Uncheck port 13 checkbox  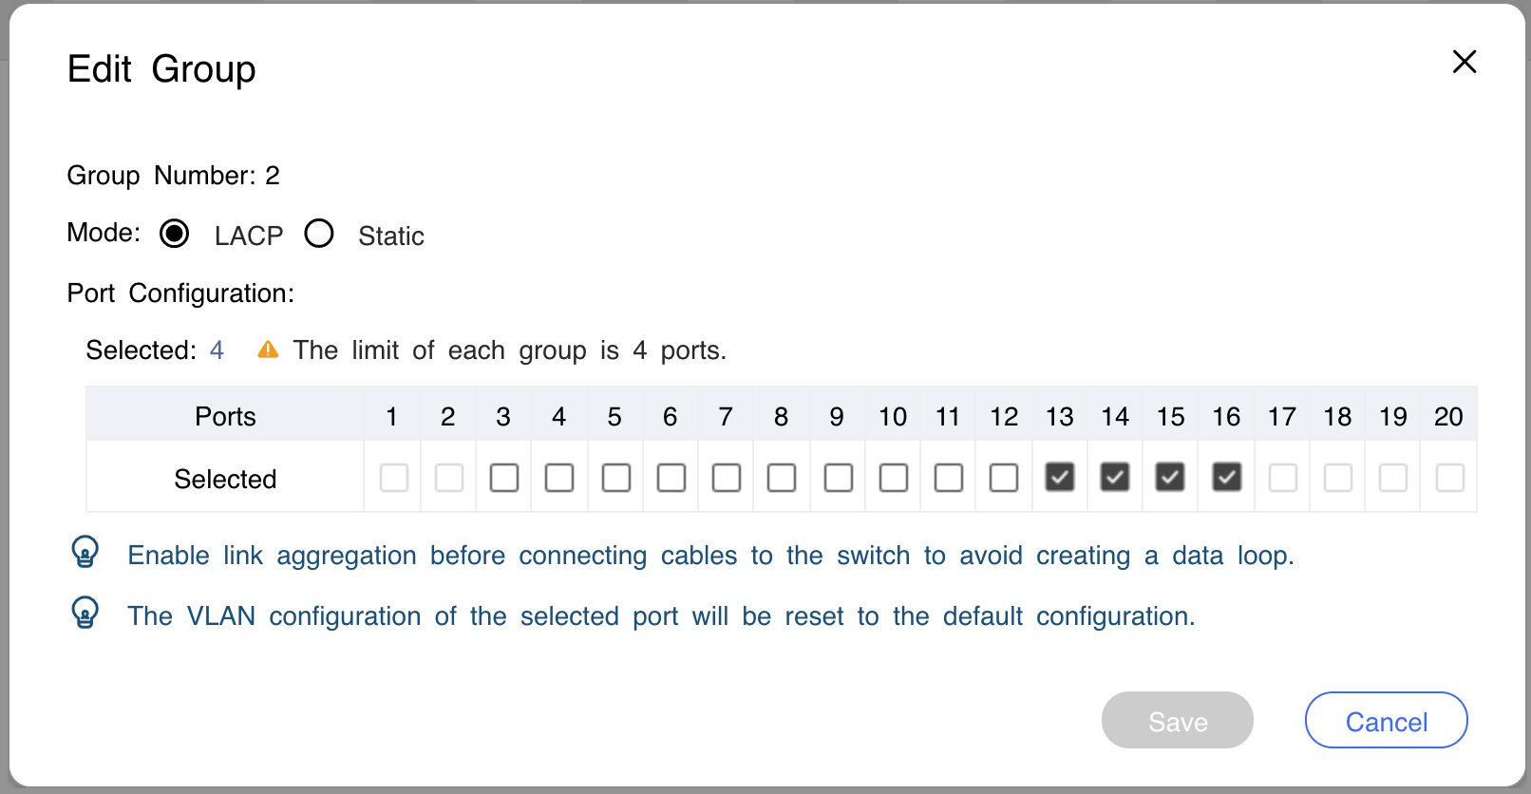[1060, 477]
